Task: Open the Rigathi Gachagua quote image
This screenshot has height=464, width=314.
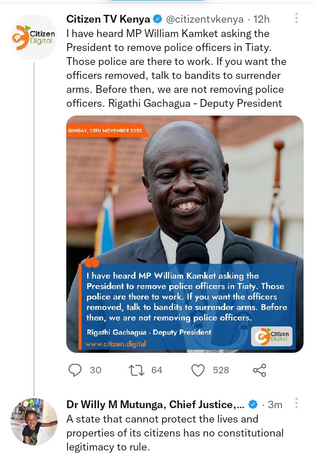Action: click(184, 234)
